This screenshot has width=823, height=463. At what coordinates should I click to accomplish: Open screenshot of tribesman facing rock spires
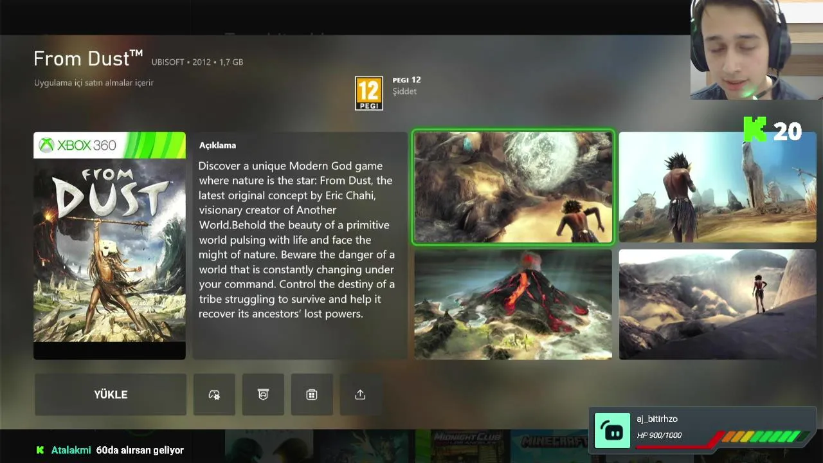click(x=718, y=187)
